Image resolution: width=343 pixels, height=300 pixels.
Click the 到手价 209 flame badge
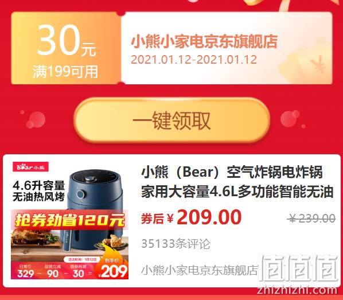[112, 268]
